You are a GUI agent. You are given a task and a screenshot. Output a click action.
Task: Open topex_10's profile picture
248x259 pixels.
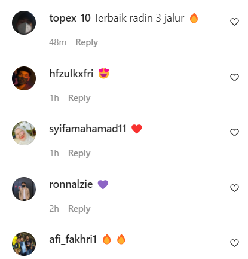pos(24,23)
